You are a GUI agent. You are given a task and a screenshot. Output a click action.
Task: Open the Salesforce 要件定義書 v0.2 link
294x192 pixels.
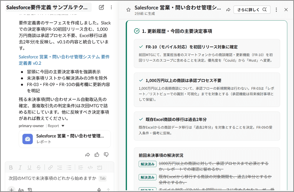point(64,60)
